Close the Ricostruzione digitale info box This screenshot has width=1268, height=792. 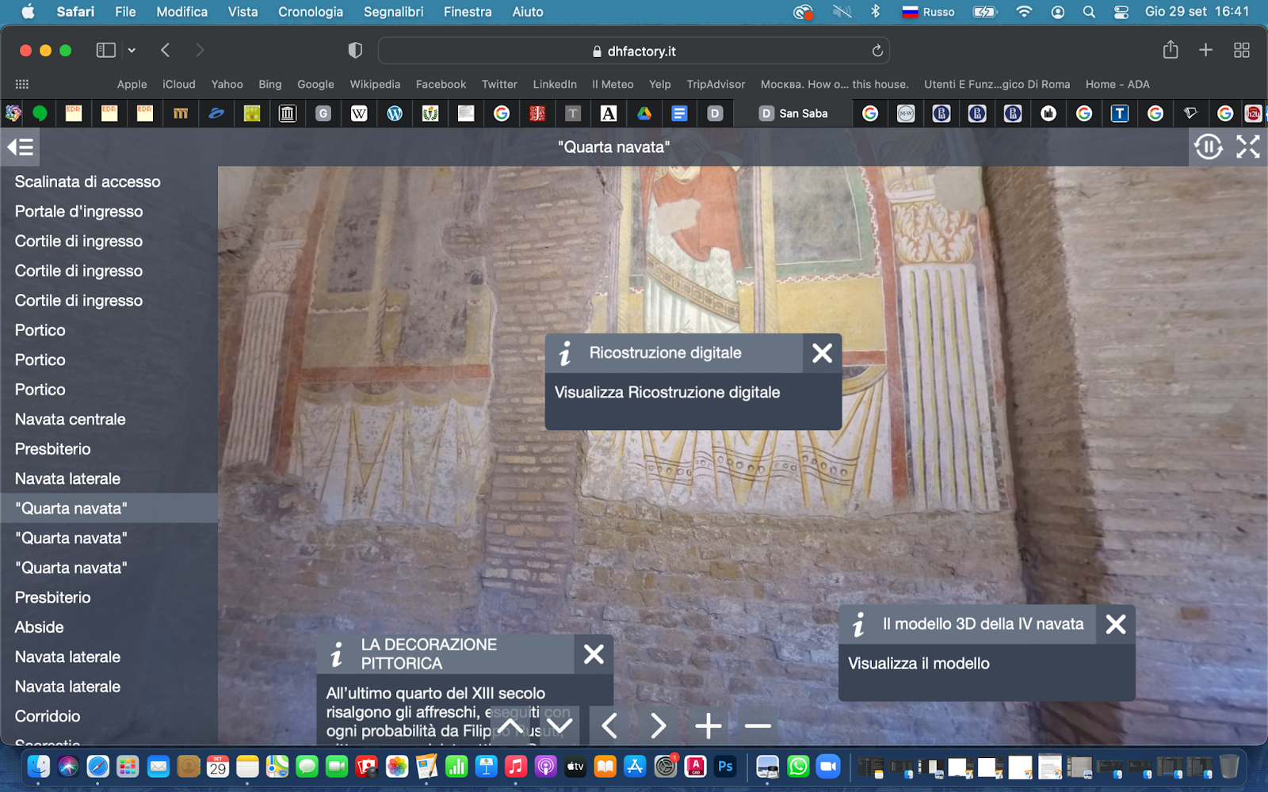coord(822,353)
